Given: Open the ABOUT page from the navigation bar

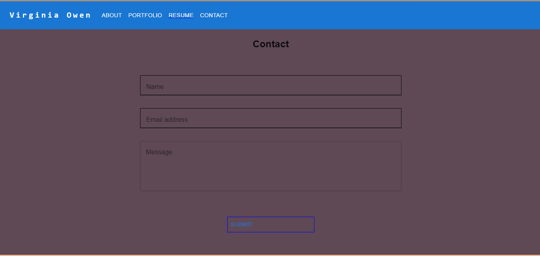Looking at the screenshot, I should tap(112, 15).
